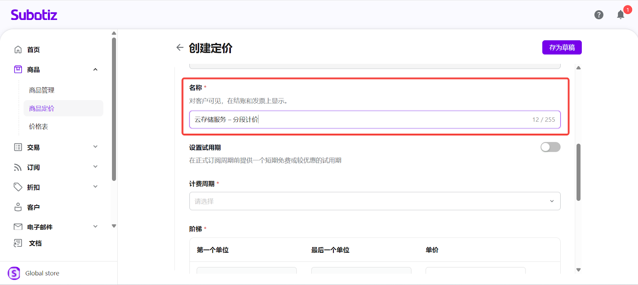Click the form's vertical scrollbar thumb

tap(578, 172)
